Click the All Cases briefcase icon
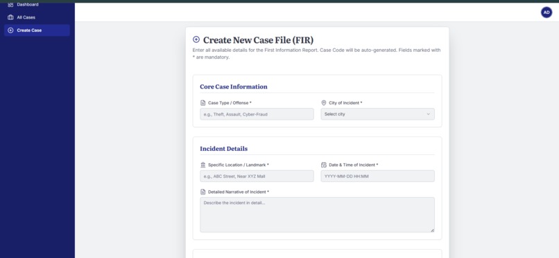 click(x=10, y=17)
